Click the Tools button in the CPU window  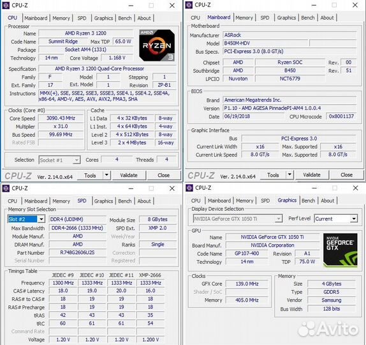(90, 175)
